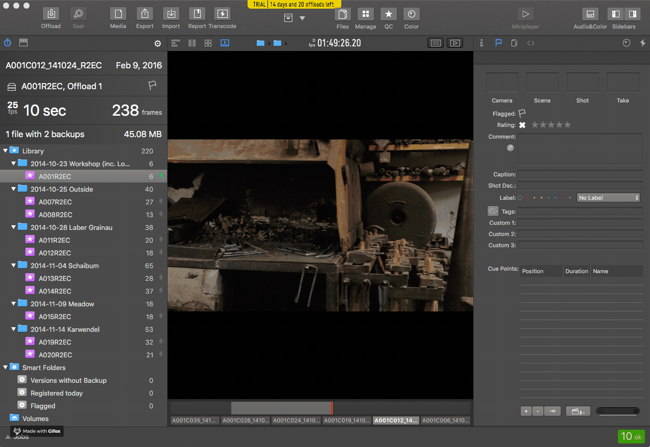
Task: Collapse the 2014-10-25 Outside folder
Action: pos(14,189)
